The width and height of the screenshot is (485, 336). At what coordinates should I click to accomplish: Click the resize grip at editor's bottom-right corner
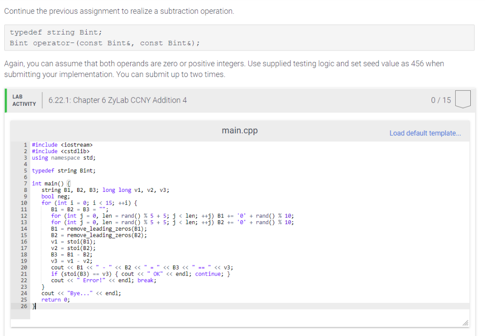click(465, 322)
